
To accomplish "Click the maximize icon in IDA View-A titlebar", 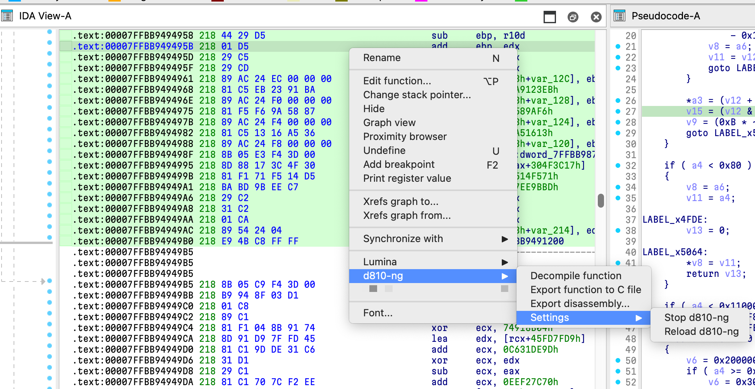I will click(550, 17).
